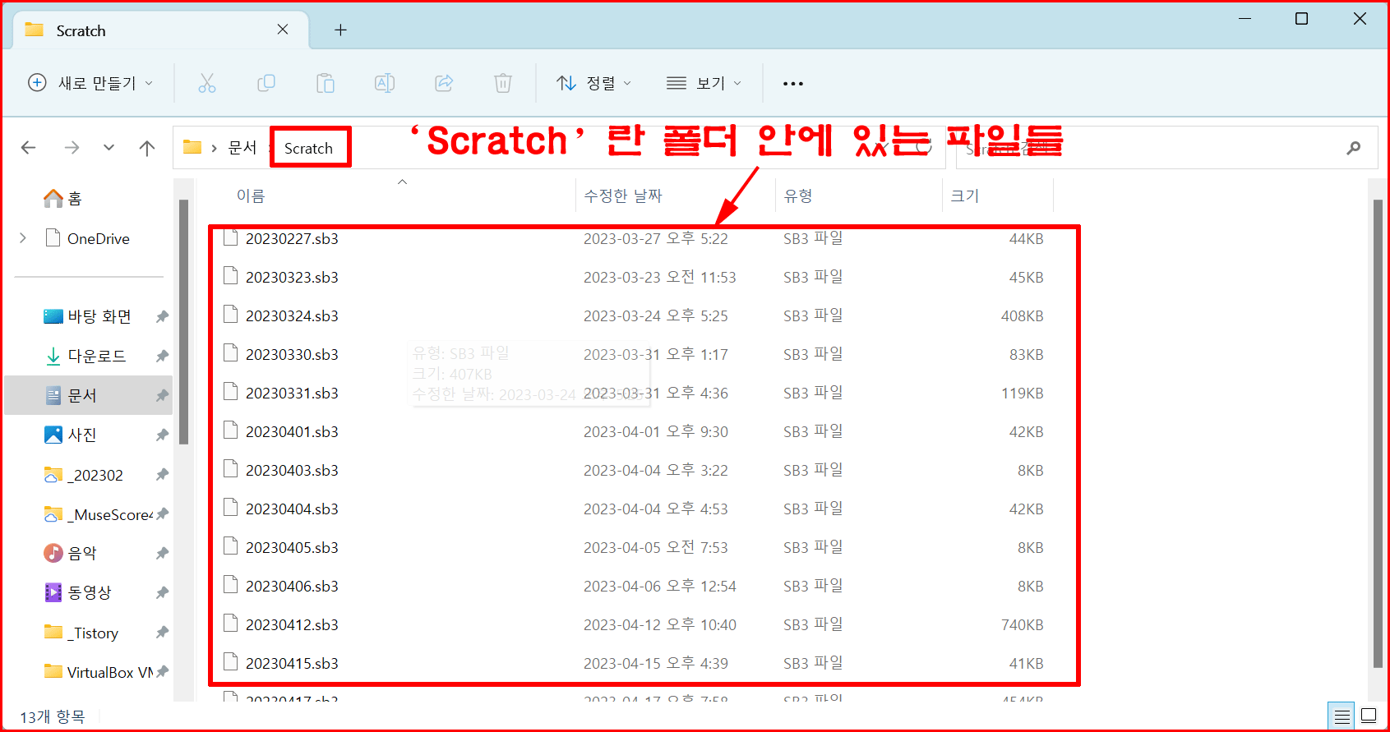Open 홈 (Home) in the sidebar

(x=62, y=199)
